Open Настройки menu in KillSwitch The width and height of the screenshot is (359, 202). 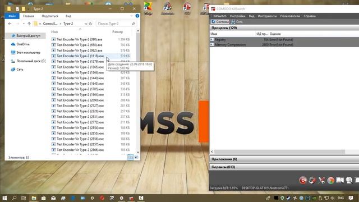point(237,16)
